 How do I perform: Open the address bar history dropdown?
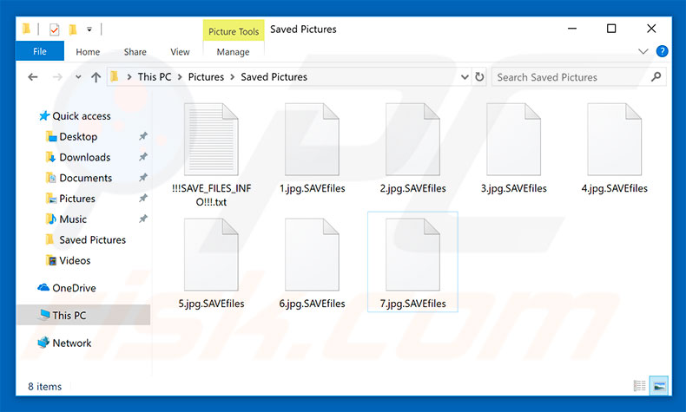click(x=464, y=77)
